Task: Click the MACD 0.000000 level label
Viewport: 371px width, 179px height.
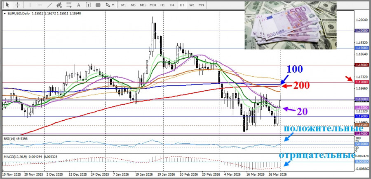Action: point(362,162)
